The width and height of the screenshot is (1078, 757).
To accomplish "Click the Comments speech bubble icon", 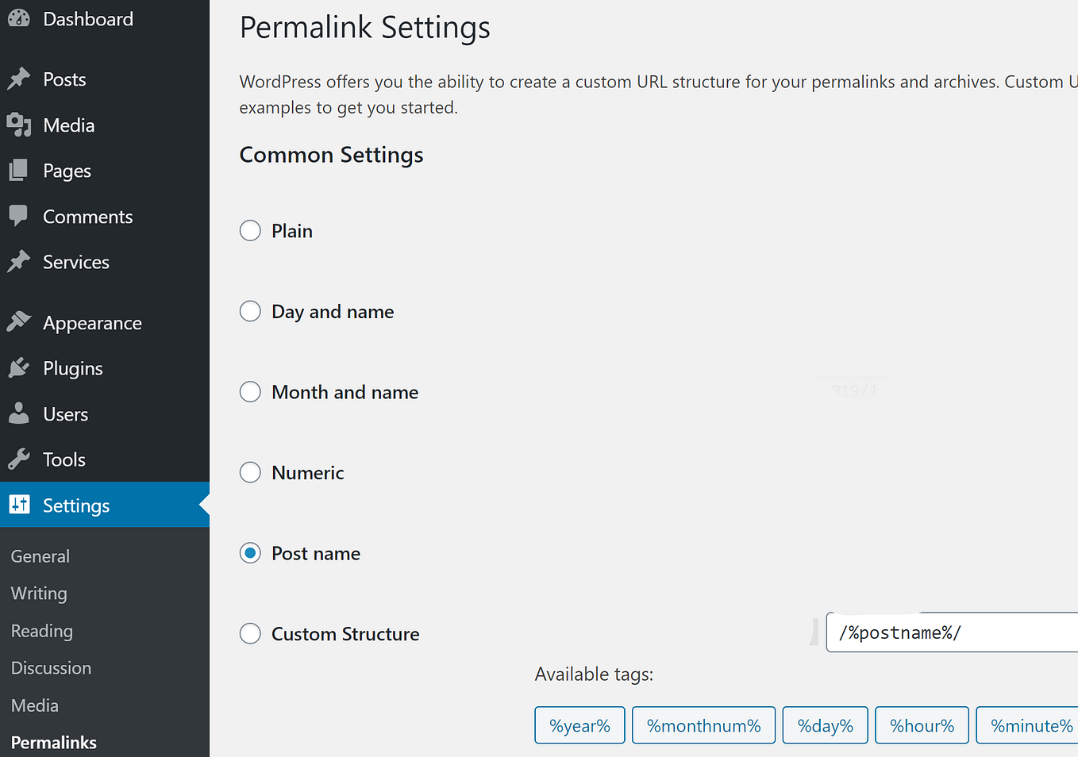I will coord(18,216).
